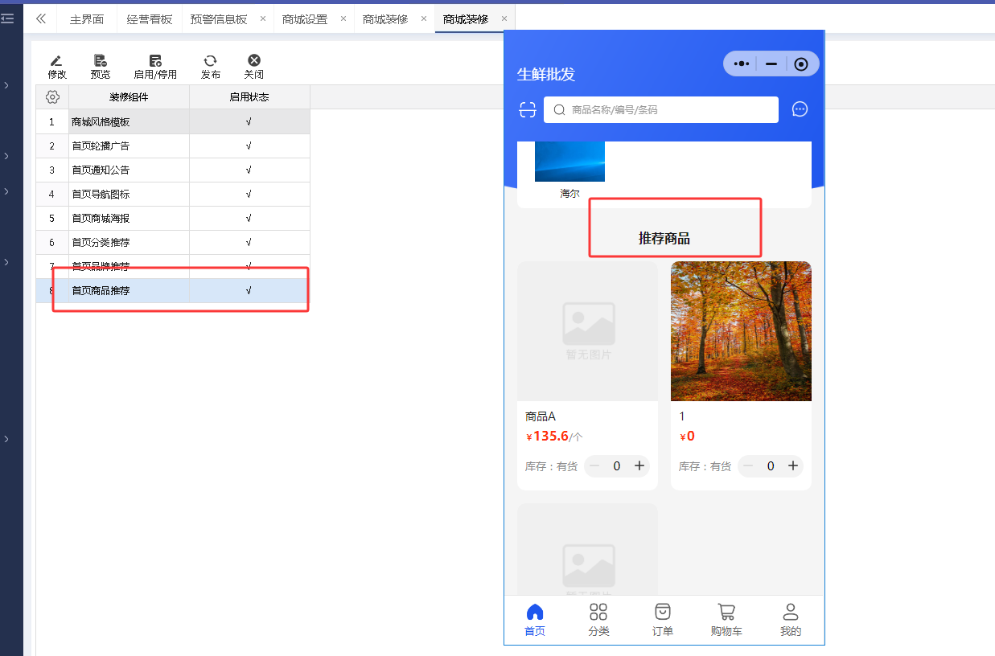
Task: Click the 修改 edit pencil icon
Action: point(56,61)
